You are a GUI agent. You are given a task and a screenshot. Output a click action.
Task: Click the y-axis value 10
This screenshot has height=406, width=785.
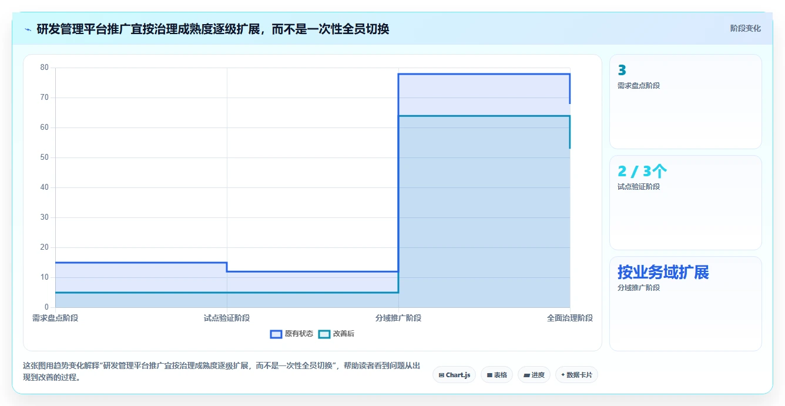pyautogui.click(x=45, y=277)
